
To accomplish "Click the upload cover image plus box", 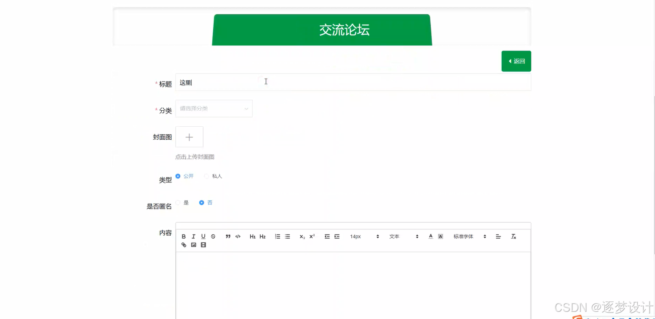I will (x=189, y=137).
